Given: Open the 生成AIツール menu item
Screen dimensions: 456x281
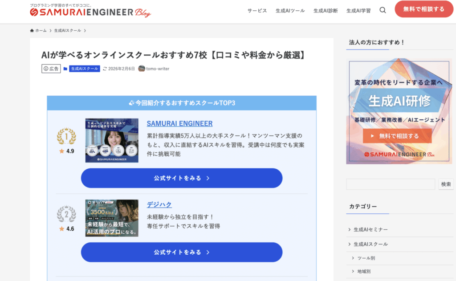Looking at the screenshot, I should (290, 11).
